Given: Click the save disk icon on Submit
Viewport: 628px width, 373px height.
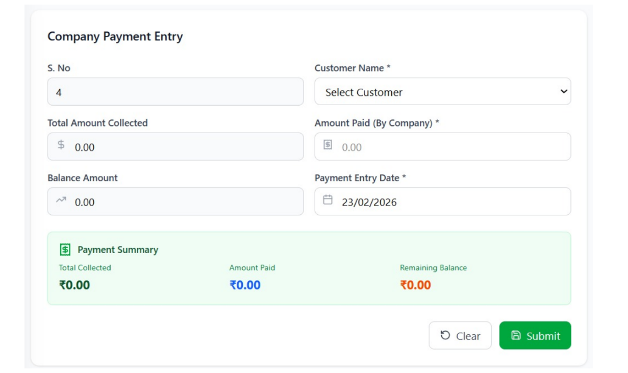Looking at the screenshot, I should (x=516, y=335).
